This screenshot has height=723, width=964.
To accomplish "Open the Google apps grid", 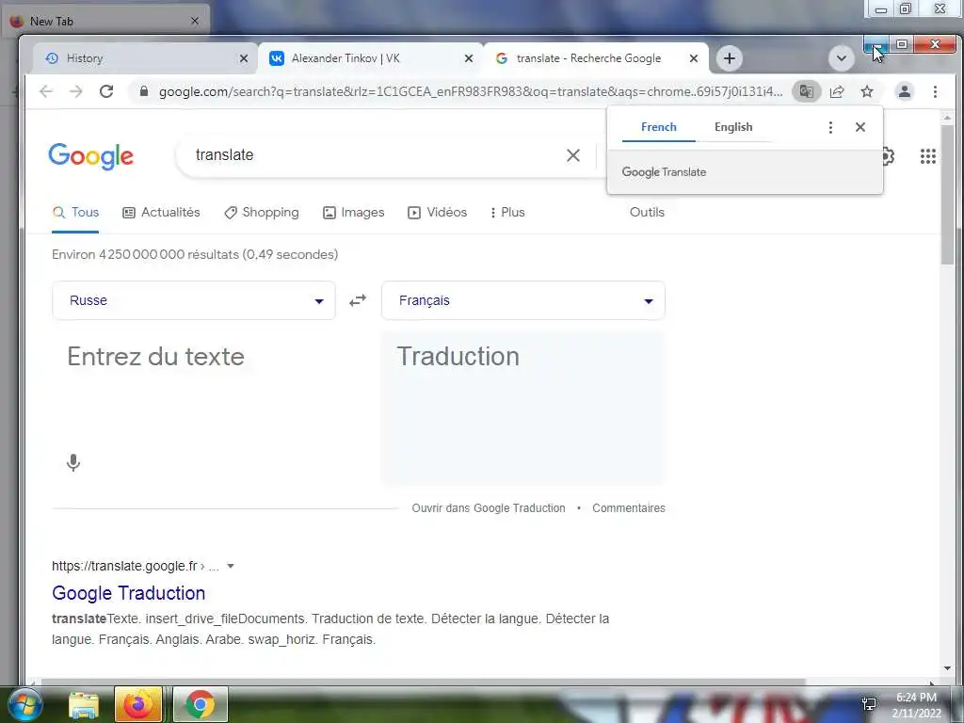I will [x=927, y=156].
